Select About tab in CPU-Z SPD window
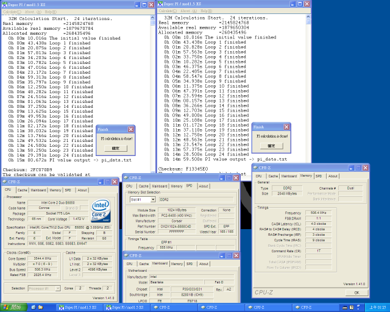This screenshot has height=312, width=390. pyautogui.click(x=204, y=186)
